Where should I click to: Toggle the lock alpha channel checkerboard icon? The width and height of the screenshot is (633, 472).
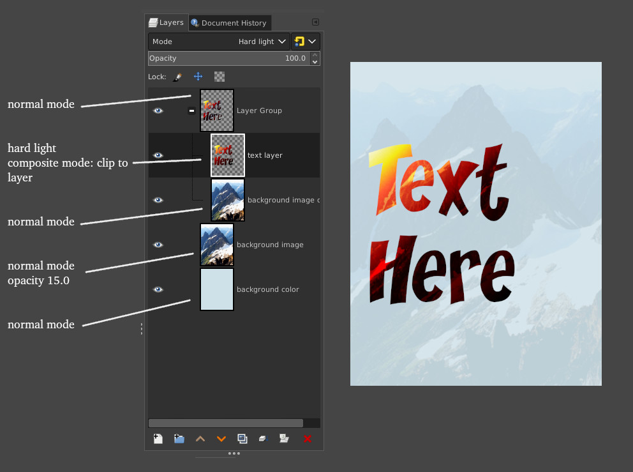point(220,77)
